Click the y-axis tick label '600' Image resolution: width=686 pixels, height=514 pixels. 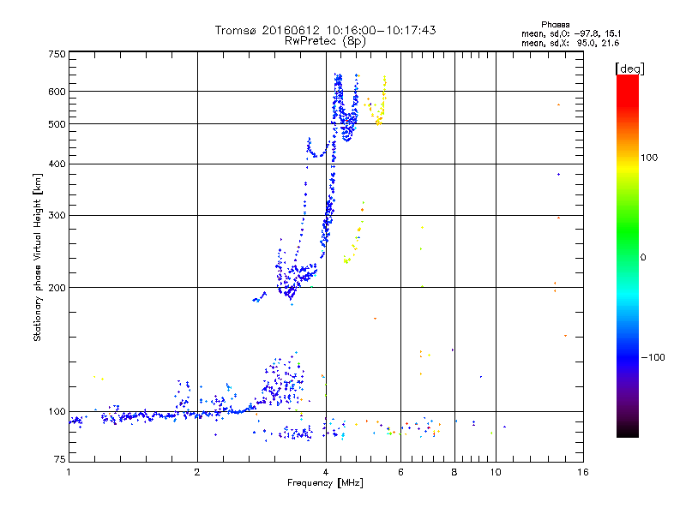coord(57,92)
